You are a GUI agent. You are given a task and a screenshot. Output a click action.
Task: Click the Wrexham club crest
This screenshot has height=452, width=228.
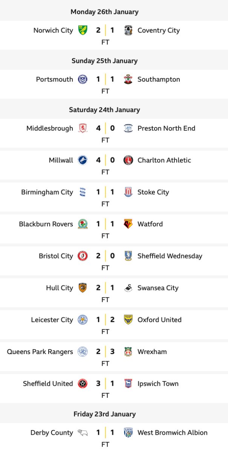click(128, 352)
